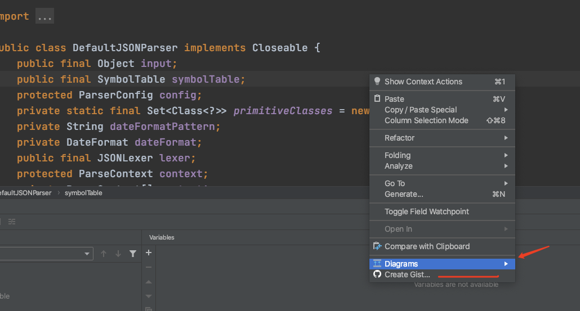Open the Analyze submenu
The width and height of the screenshot is (580, 311).
[x=442, y=166]
